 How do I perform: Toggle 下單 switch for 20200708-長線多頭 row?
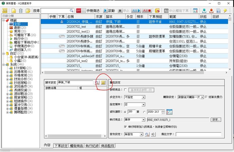[x=62, y=36]
